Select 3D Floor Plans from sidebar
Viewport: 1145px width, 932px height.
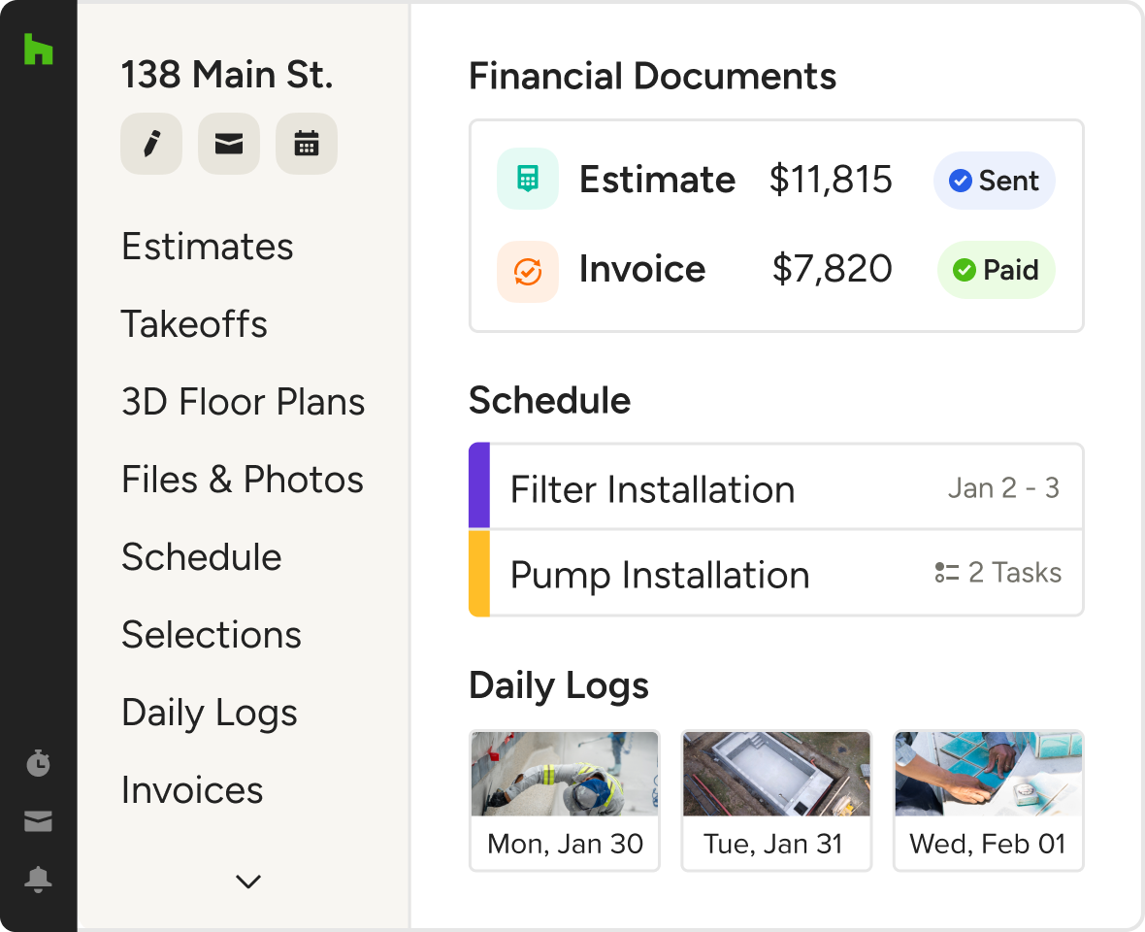243,402
